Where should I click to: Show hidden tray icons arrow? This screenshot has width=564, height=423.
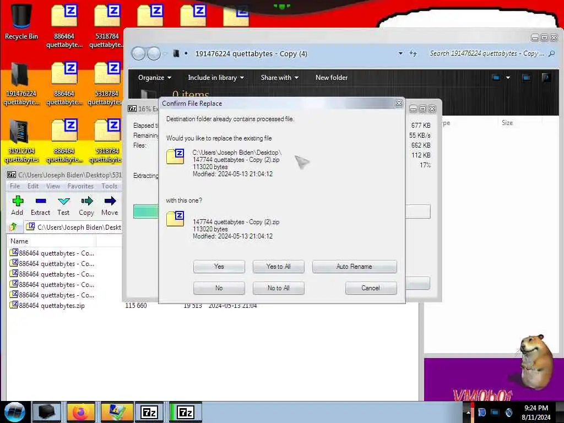coord(468,413)
